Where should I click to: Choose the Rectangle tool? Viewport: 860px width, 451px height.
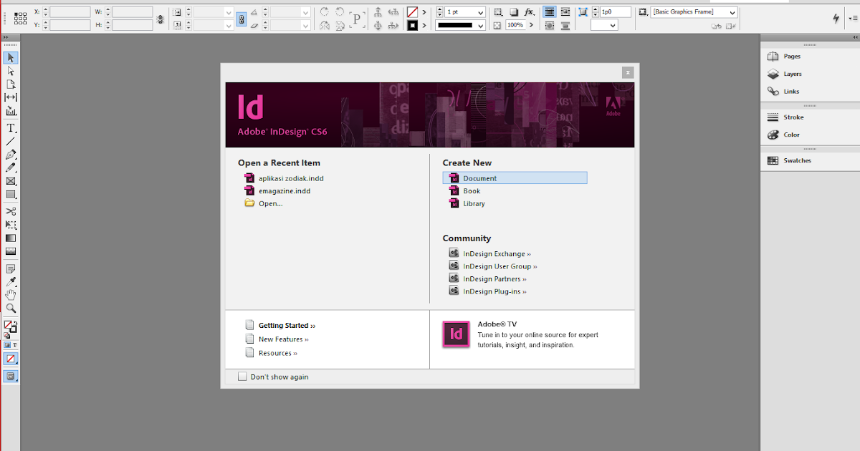tap(11, 194)
